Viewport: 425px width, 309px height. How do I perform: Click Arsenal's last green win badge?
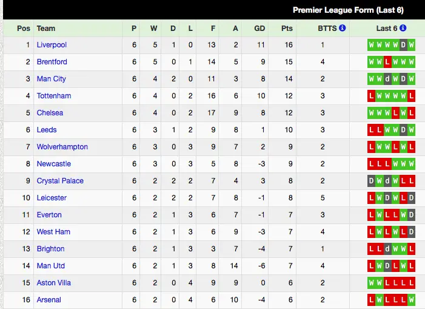point(411,300)
